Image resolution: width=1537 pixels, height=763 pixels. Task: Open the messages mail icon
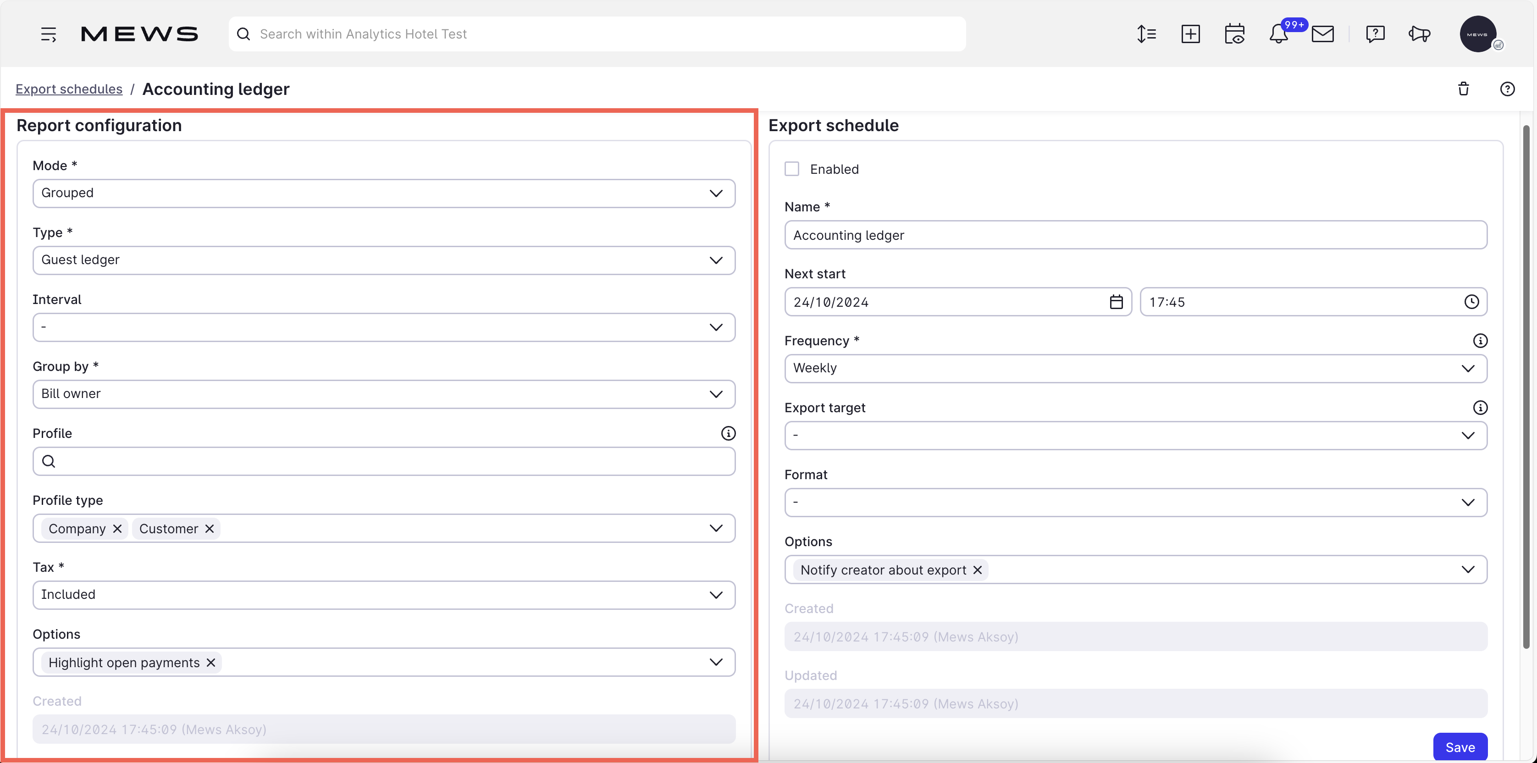coord(1323,34)
